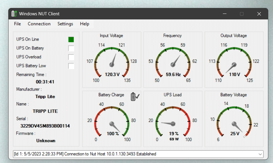Click the 120.3 V input voltage reading
The image size is (273, 163).
(x=112, y=74)
